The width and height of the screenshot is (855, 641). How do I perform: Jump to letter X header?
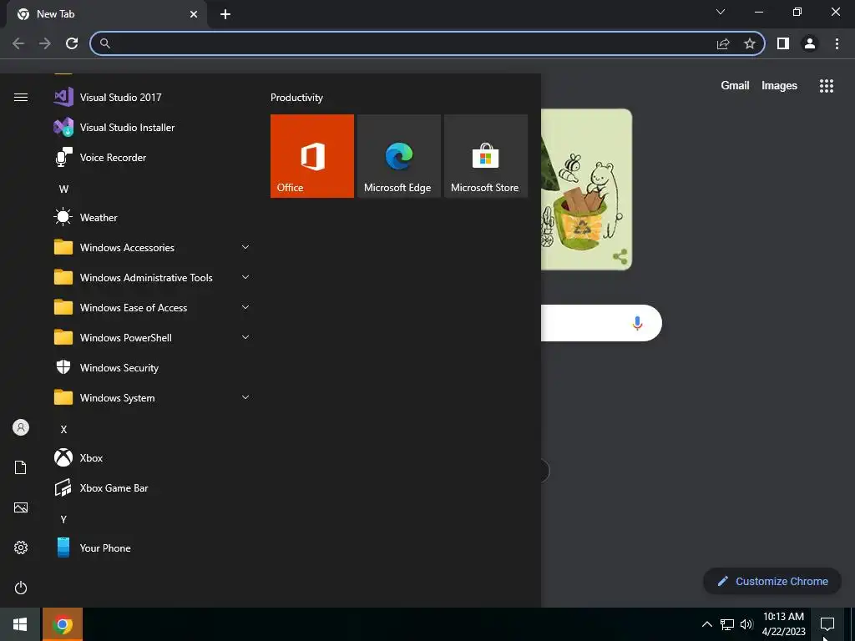[x=63, y=430]
